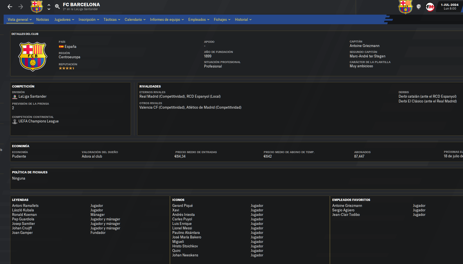Expand the Inscripción menu
The width and height of the screenshot is (463, 264).
coord(89,19)
